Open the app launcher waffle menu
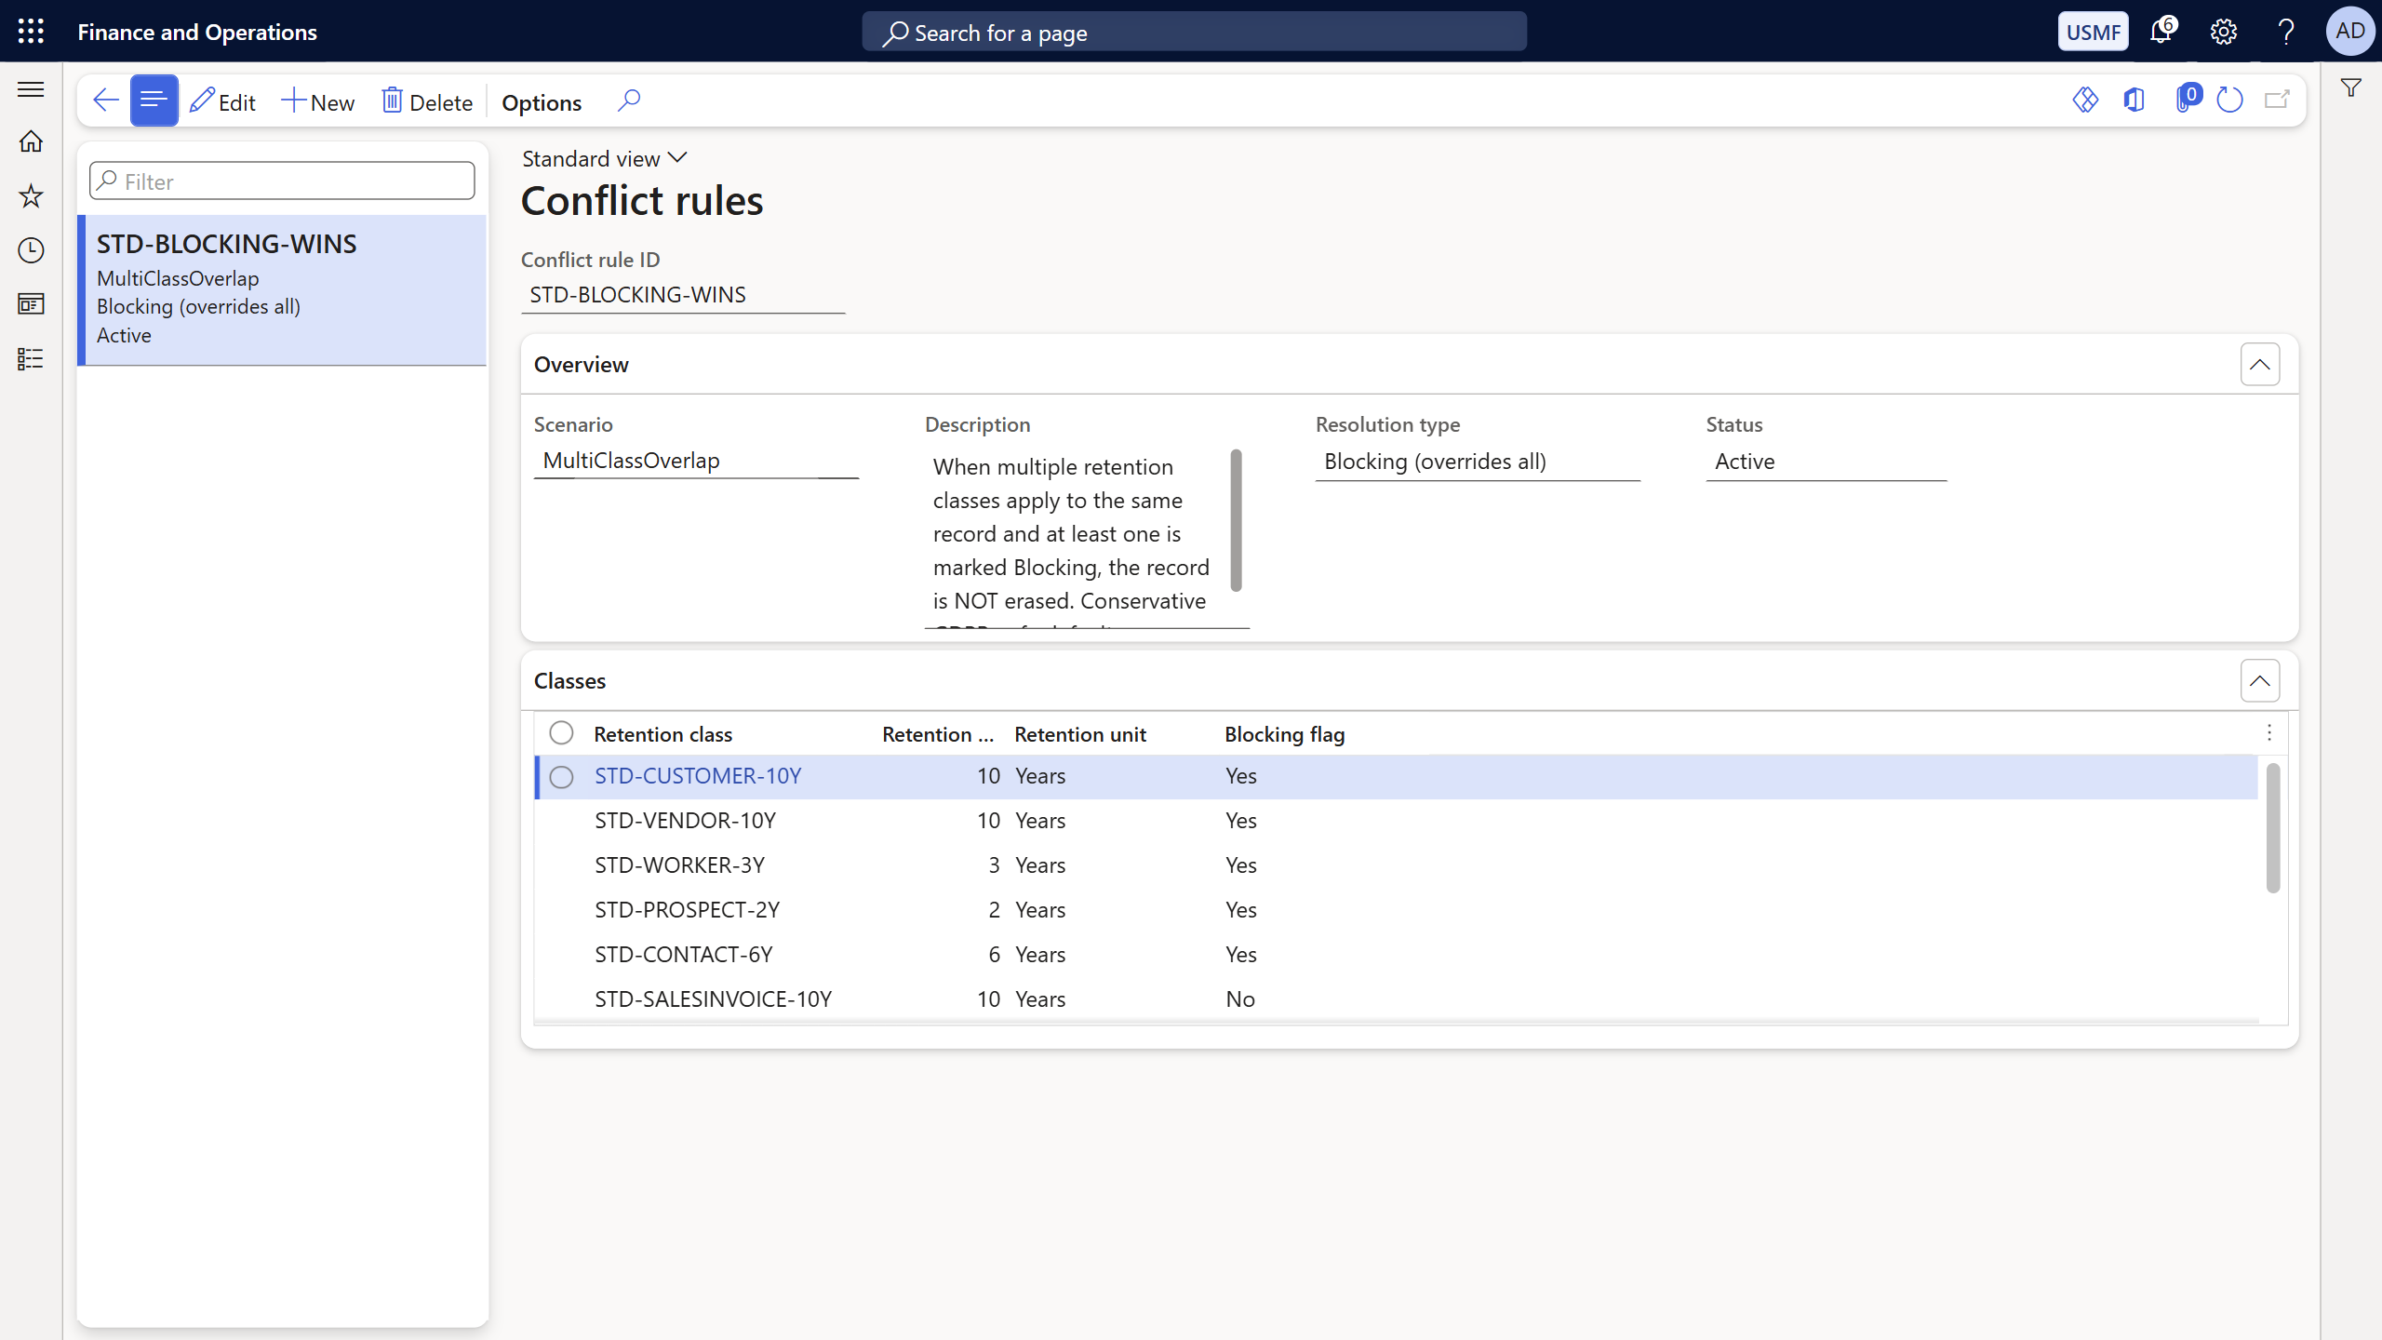 pos(31,32)
